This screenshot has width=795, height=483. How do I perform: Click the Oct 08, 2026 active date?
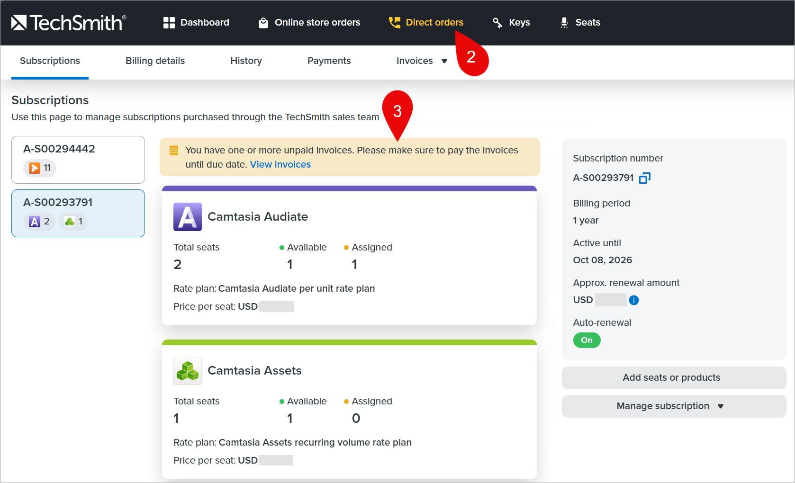pos(603,260)
